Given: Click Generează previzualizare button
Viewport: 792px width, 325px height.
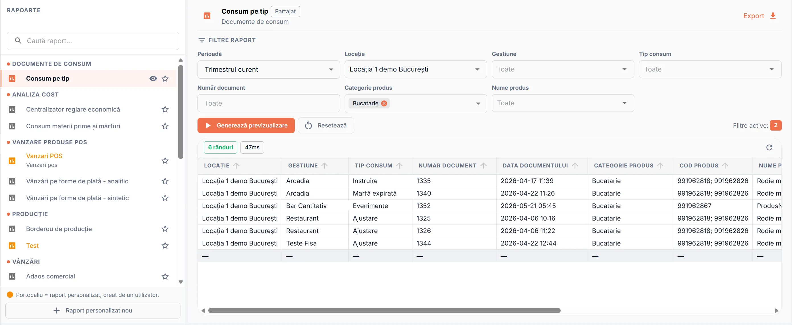Looking at the screenshot, I should pos(246,125).
